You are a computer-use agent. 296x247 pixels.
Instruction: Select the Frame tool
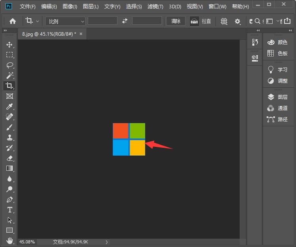click(10, 96)
